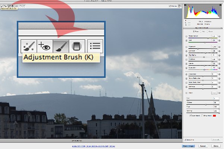The width and height of the screenshot is (224, 149).
Task: Click the Clear All button
Action: click(x=216, y=140)
